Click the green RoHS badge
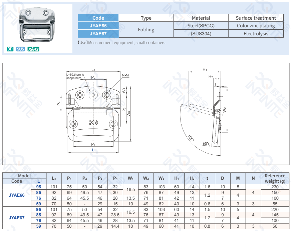Screen dimensions: 291x231 click(33, 49)
